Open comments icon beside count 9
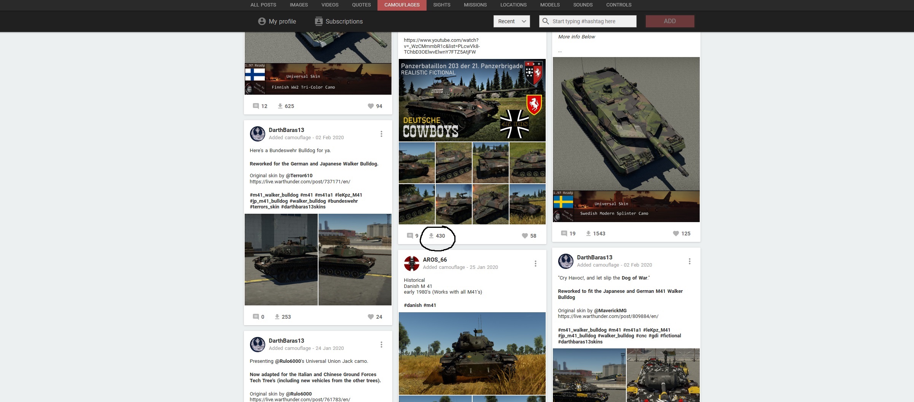914x402 pixels. [410, 236]
